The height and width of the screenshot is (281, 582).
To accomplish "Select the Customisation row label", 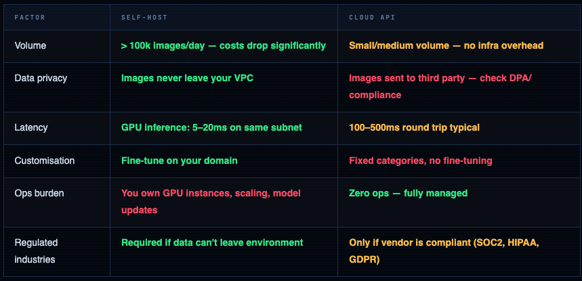I will (x=45, y=160).
